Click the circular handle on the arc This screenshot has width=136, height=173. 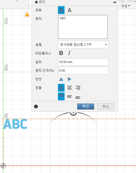(x=73, y=113)
